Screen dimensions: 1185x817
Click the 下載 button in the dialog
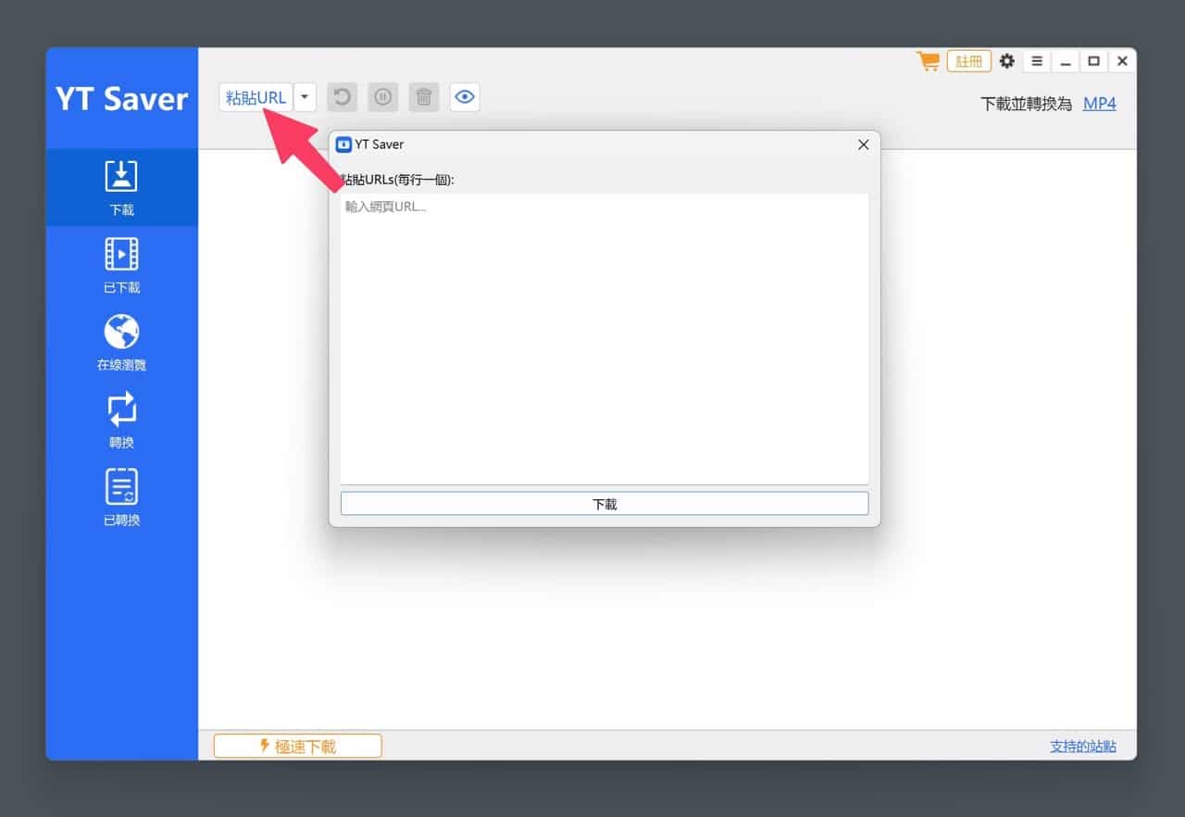point(605,504)
